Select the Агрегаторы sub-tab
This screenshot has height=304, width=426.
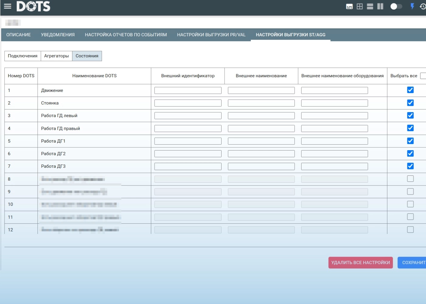56,56
